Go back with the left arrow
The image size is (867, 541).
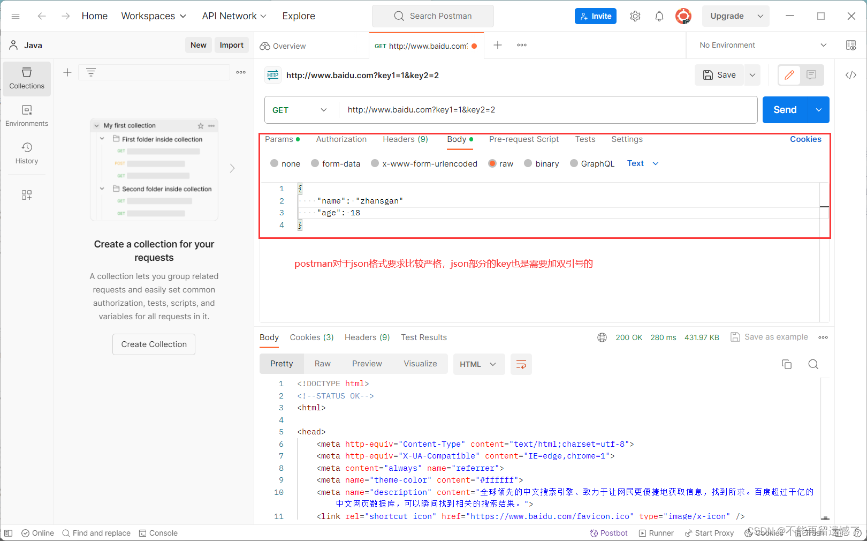click(x=42, y=16)
